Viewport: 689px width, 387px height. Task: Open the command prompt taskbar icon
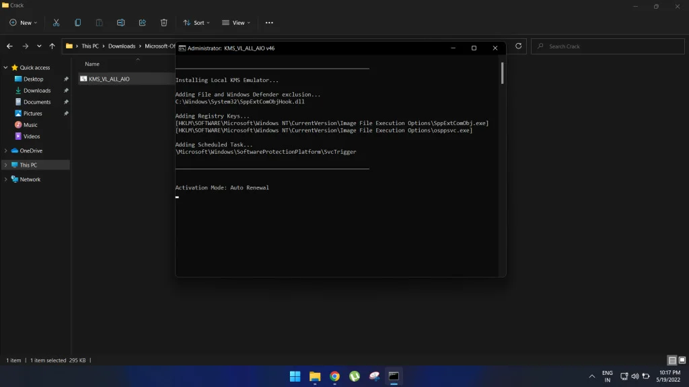tap(394, 376)
